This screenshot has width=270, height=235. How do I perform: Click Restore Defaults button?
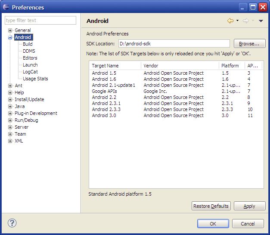click(x=211, y=206)
